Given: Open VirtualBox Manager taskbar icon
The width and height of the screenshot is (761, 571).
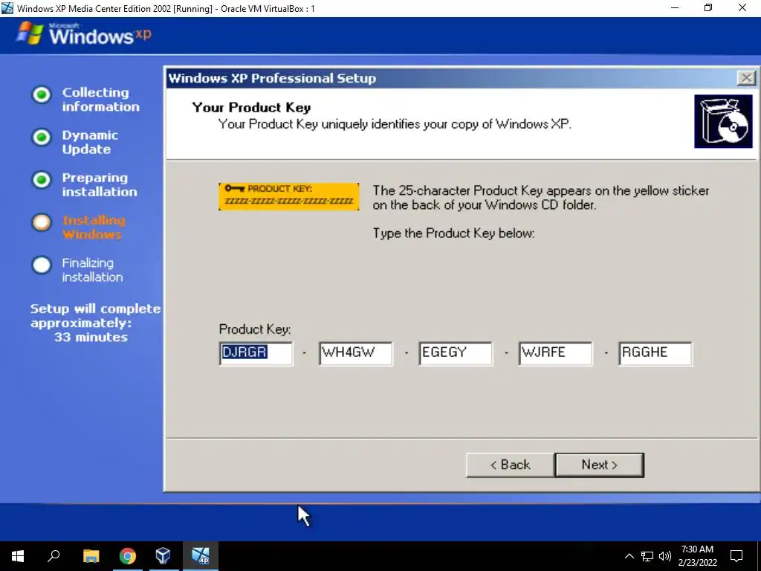Looking at the screenshot, I should (x=163, y=556).
